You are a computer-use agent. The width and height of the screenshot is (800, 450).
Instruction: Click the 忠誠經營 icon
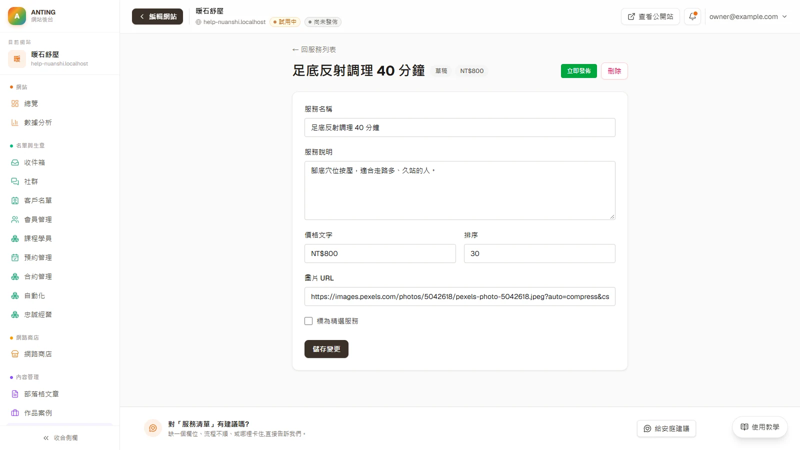tap(15, 314)
